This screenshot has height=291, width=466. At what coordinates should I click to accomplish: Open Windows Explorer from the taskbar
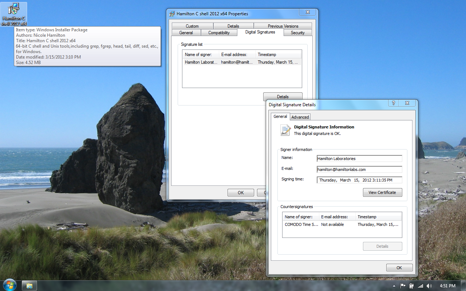[x=29, y=286]
